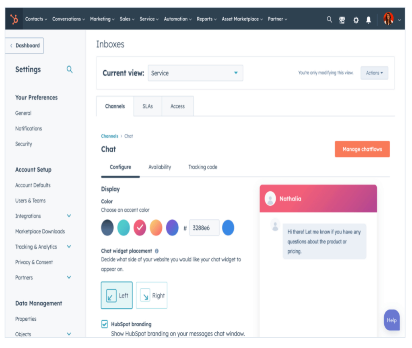Viewport: 412px width, 348px height.
Task: Switch to the SLAs tab
Action: tap(148, 106)
